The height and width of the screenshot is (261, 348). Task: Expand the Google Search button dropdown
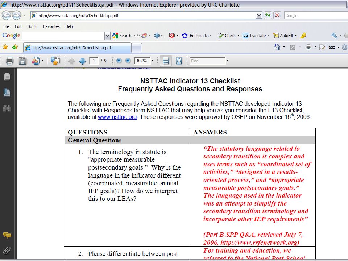(x=134, y=36)
